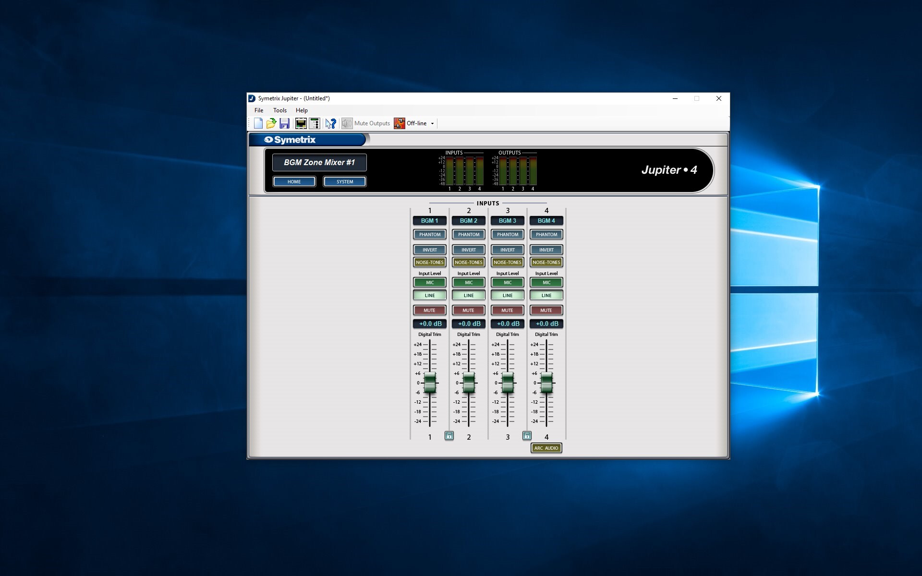Click the New file toolbar icon
This screenshot has height=576, width=922.
point(258,123)
